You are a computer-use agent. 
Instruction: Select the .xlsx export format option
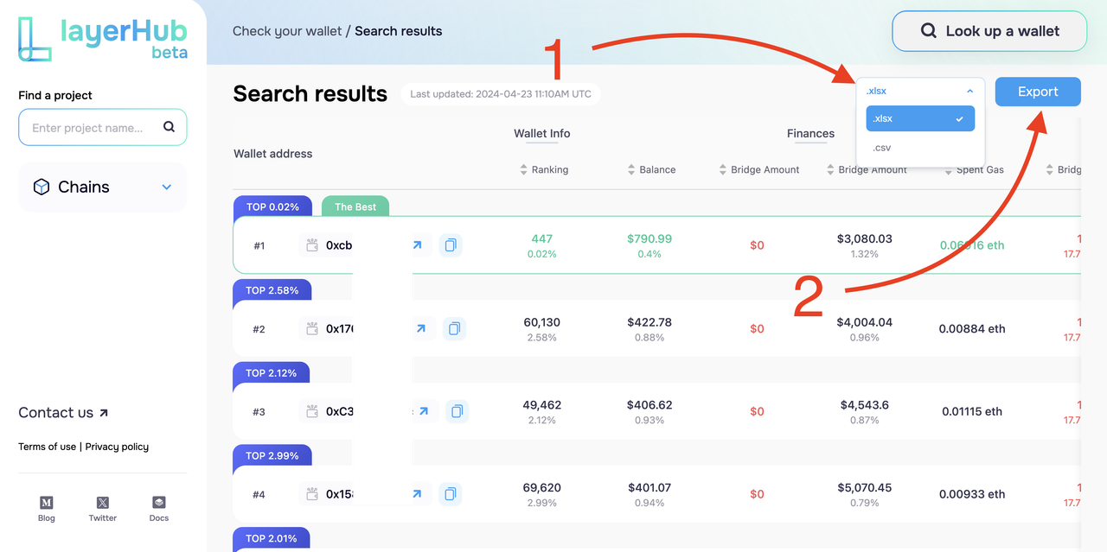[x=920, y=118]
